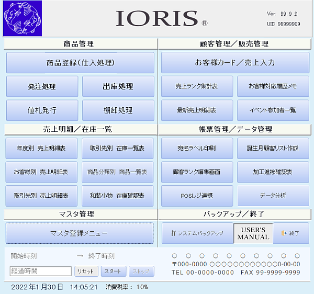
Task: Open 取引先別 売上明細表
Action: click(x=41, y=196)
